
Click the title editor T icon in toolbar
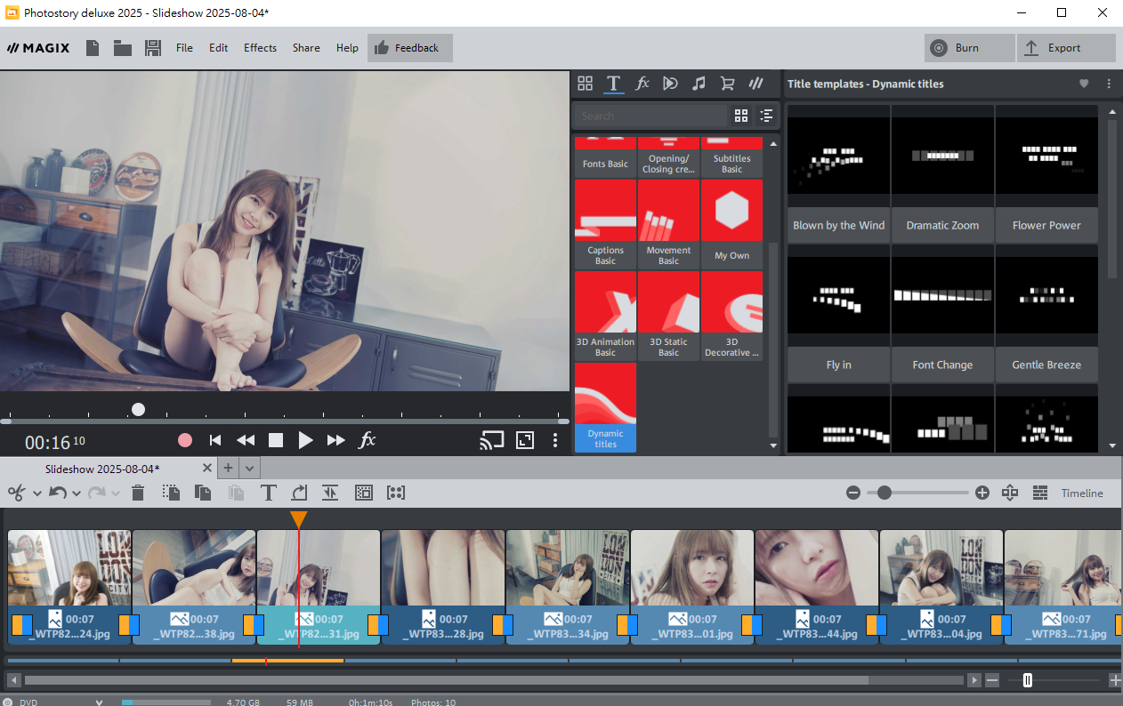269,493
